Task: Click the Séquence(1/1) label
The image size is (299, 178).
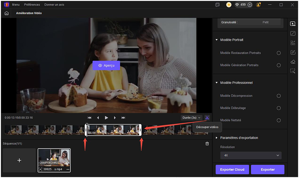Action: pyautogui.click(x=12, y=143)
